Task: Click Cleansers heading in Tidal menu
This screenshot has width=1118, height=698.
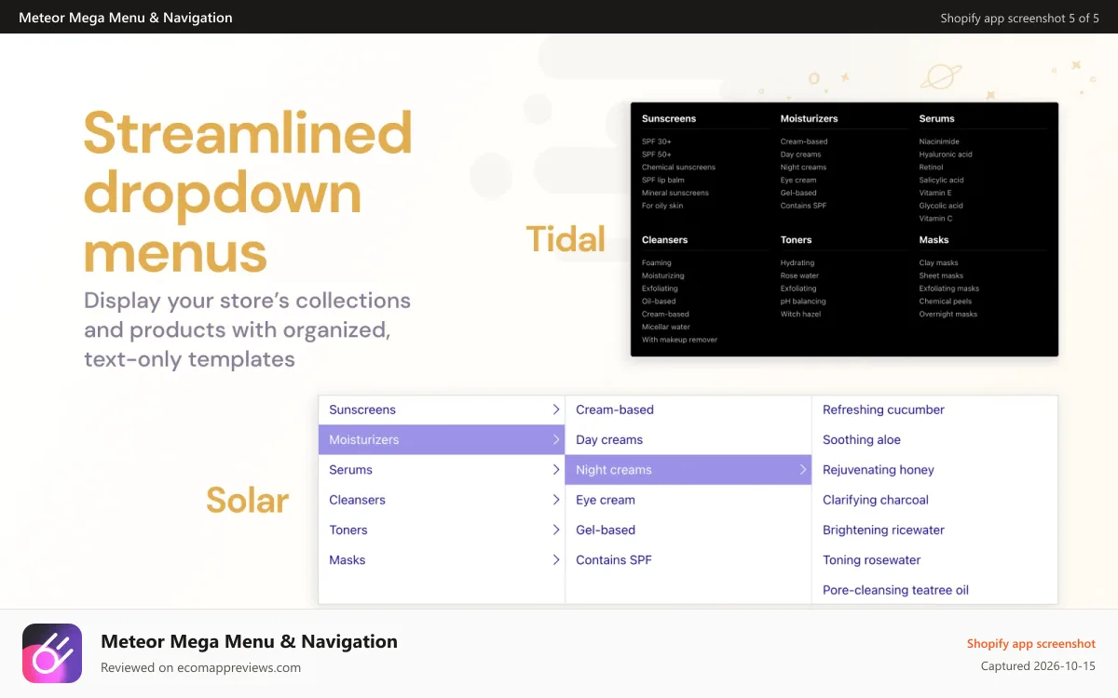Action: click(x=665, y=240)
